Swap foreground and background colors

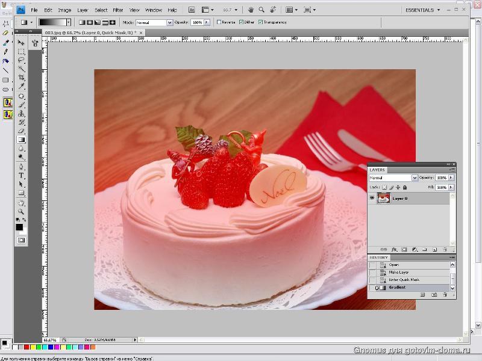click(x=24, y=220)
